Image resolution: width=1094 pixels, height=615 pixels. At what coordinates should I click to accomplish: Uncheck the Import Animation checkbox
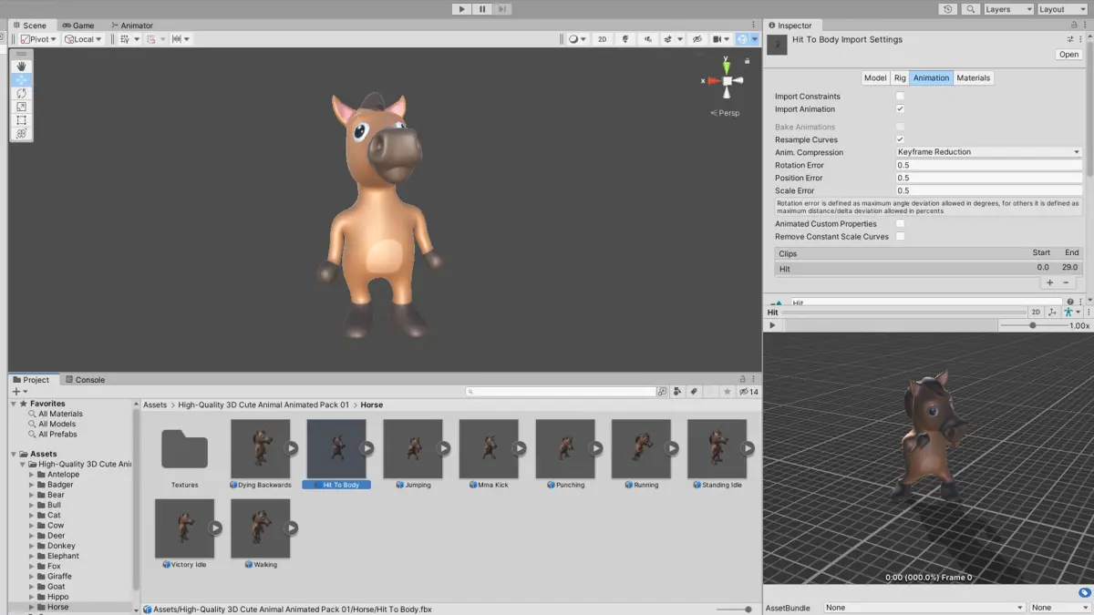click(x=900, y=109)
